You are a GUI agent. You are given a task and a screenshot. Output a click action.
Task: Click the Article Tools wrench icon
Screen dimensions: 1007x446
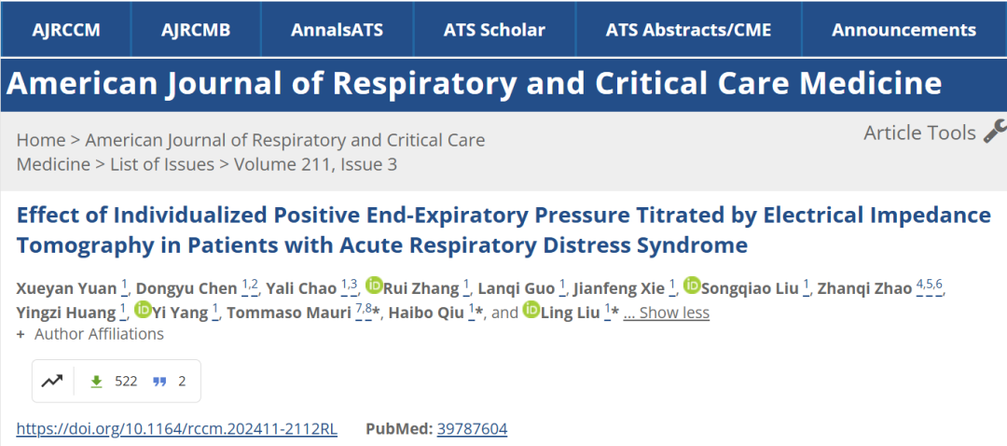click(x=994, y=132)
